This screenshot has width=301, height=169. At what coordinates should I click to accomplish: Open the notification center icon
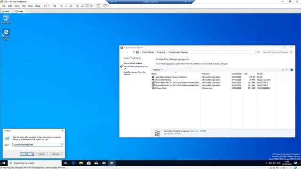point(296,163)
